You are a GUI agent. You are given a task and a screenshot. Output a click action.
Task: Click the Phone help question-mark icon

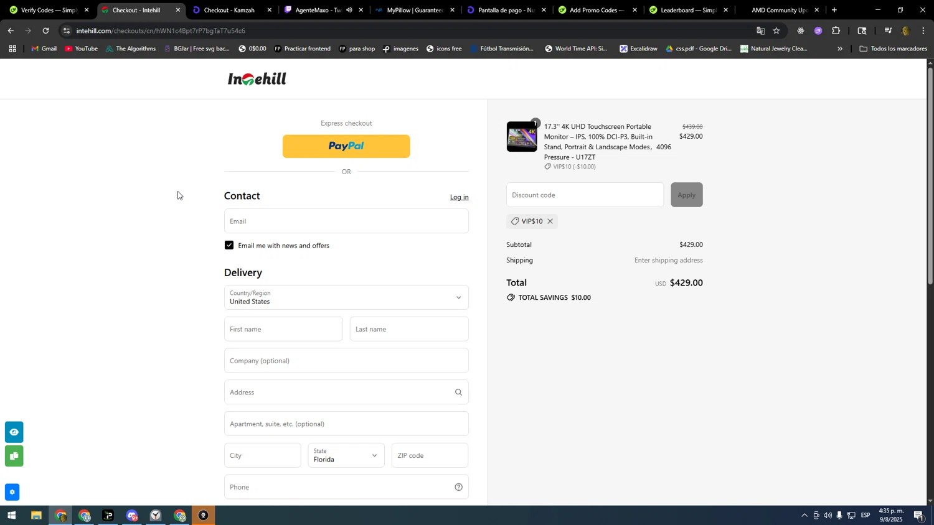[x=458, y=487]
